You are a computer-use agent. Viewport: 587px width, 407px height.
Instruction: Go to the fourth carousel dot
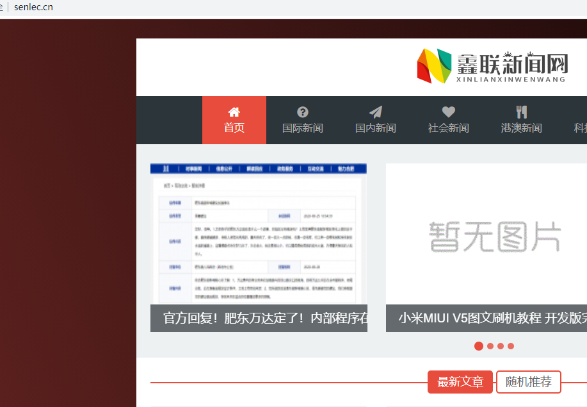point(511,346)
